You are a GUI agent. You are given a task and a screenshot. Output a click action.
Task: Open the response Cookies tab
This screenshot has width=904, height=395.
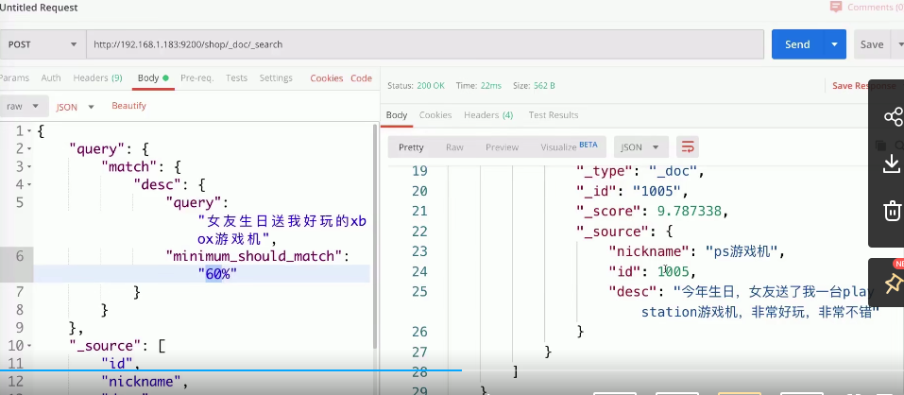(435, 114)
